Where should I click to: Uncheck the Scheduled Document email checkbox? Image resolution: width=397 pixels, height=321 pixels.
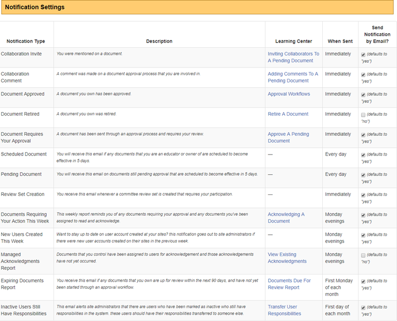(363, 155)
